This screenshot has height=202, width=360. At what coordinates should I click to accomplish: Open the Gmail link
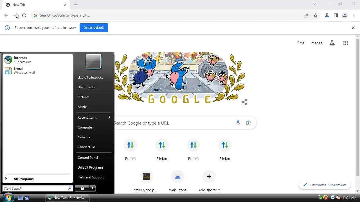coord(301,43)
